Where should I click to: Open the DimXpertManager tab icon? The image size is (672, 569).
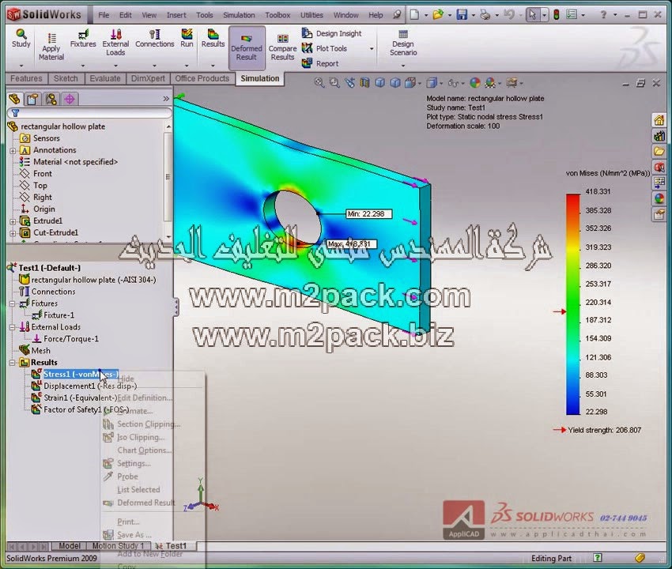pyautogui.click(x=70, y=99)
